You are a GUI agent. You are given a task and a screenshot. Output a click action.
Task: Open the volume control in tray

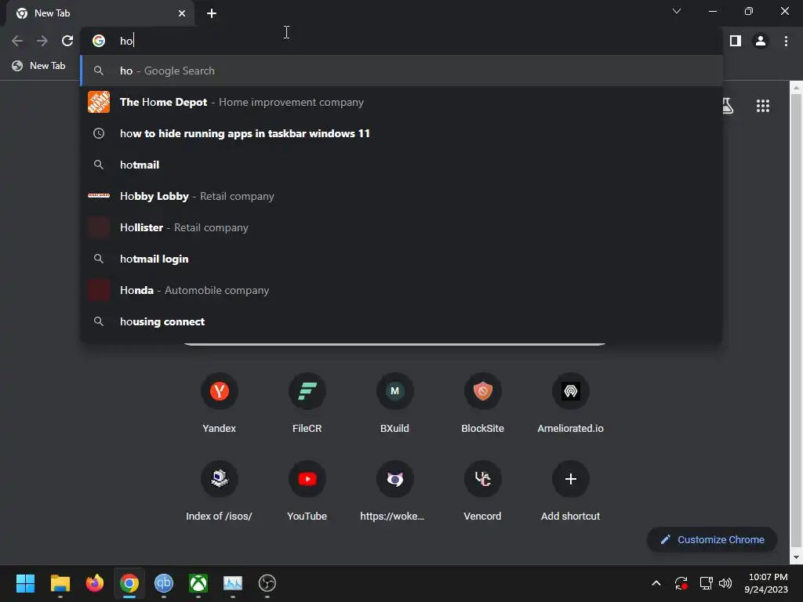[x=725, y=583]
